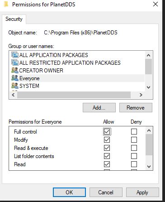Check Deny for Modify permission
Image resolution: width=165 pixels, height=202 pixels.
[x=134, y=140]
